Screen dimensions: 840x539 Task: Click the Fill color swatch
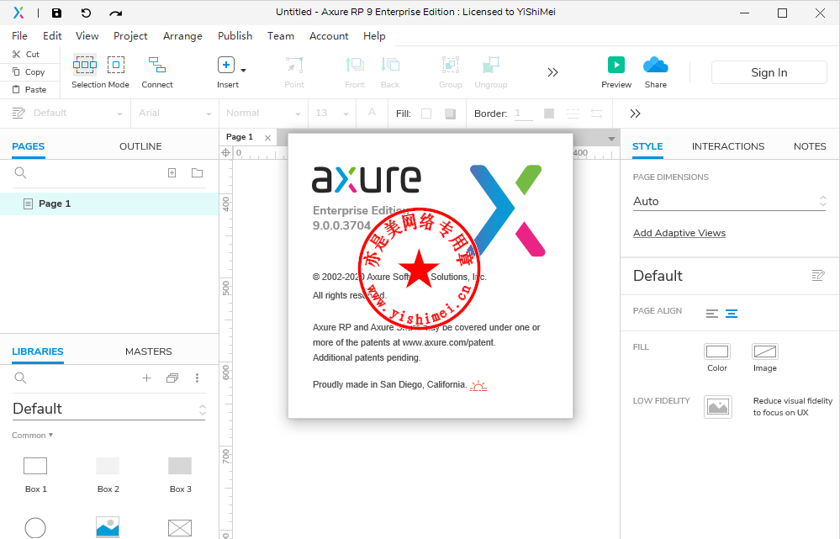[x=426, y=114]
